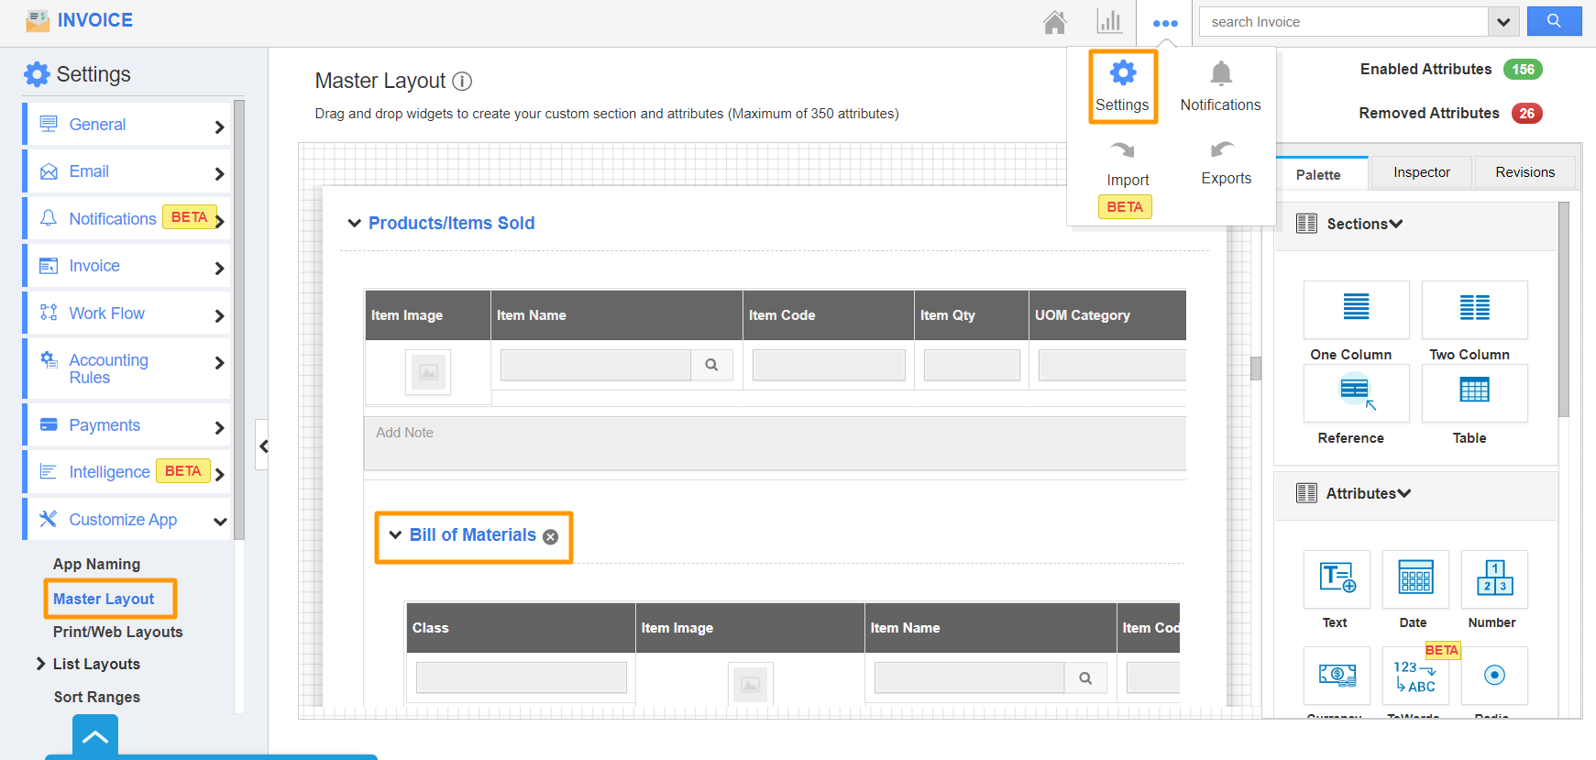Click the Master Layout info icon

(x=463, y=82)
